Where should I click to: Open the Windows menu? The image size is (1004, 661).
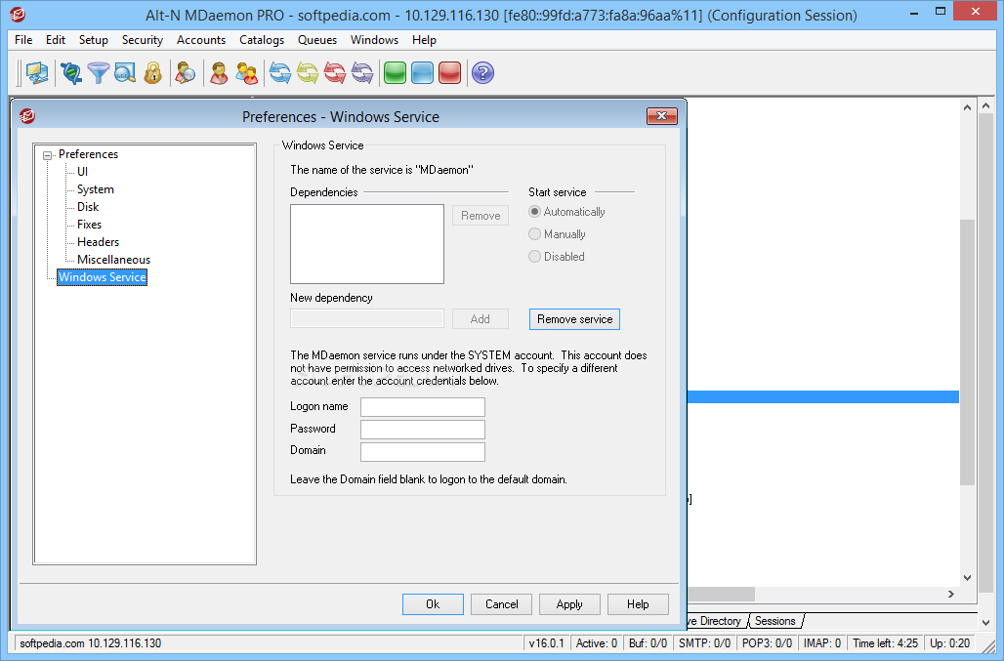[374, 40]
